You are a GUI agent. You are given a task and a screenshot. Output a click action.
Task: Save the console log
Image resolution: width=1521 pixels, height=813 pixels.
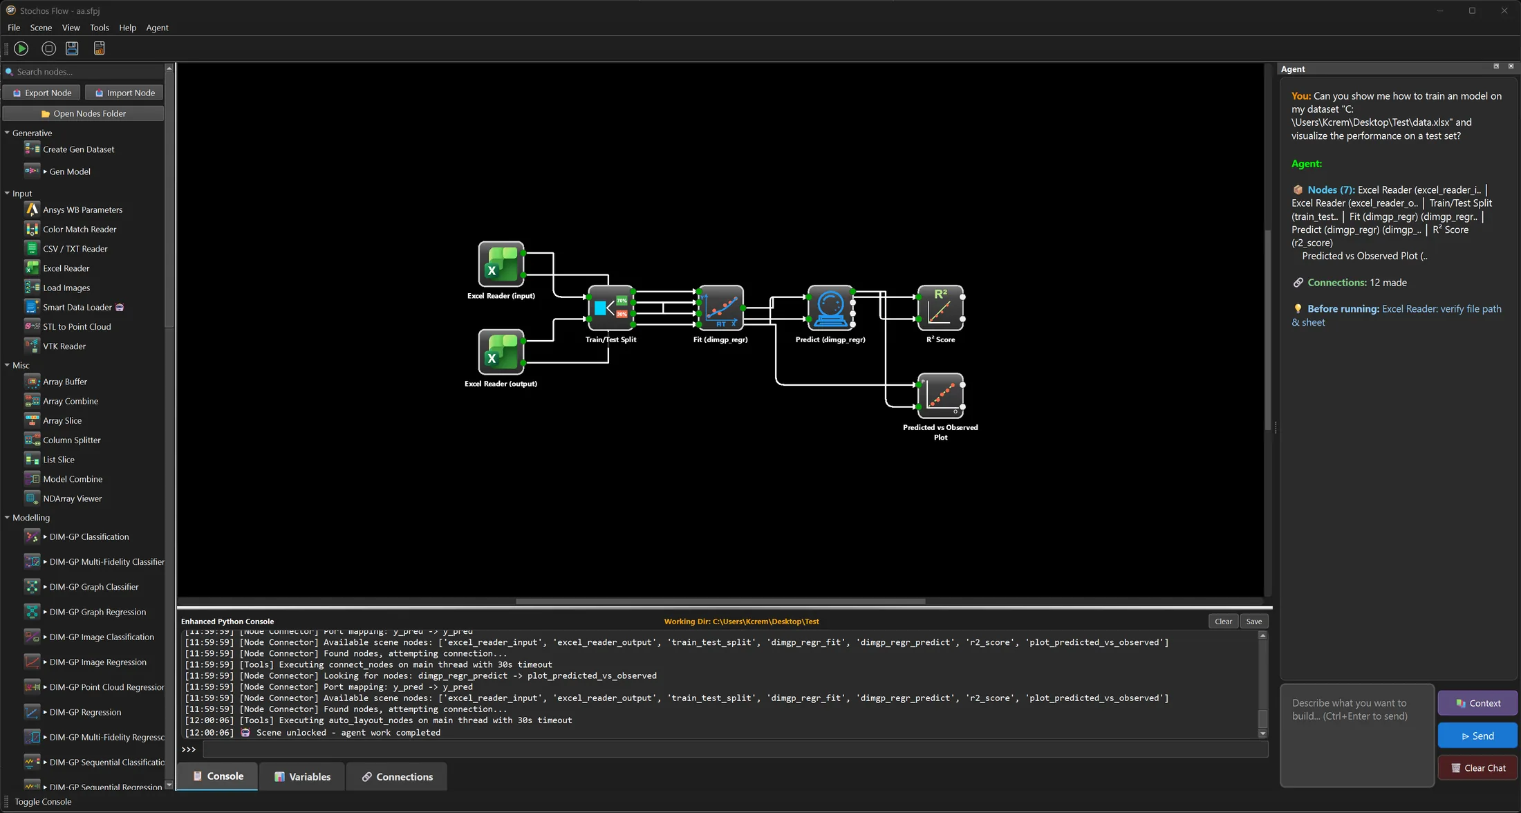point(1254,622)
